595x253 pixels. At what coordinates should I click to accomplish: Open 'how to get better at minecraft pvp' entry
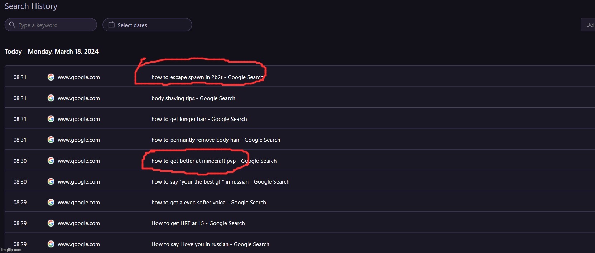[x=214, y=161]
